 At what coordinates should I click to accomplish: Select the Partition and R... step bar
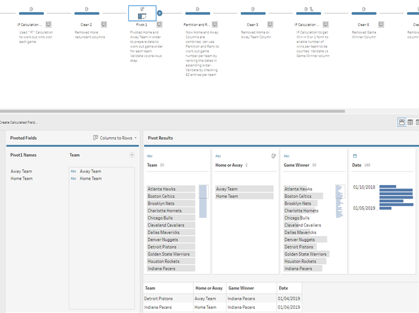[x=198, y=13]
